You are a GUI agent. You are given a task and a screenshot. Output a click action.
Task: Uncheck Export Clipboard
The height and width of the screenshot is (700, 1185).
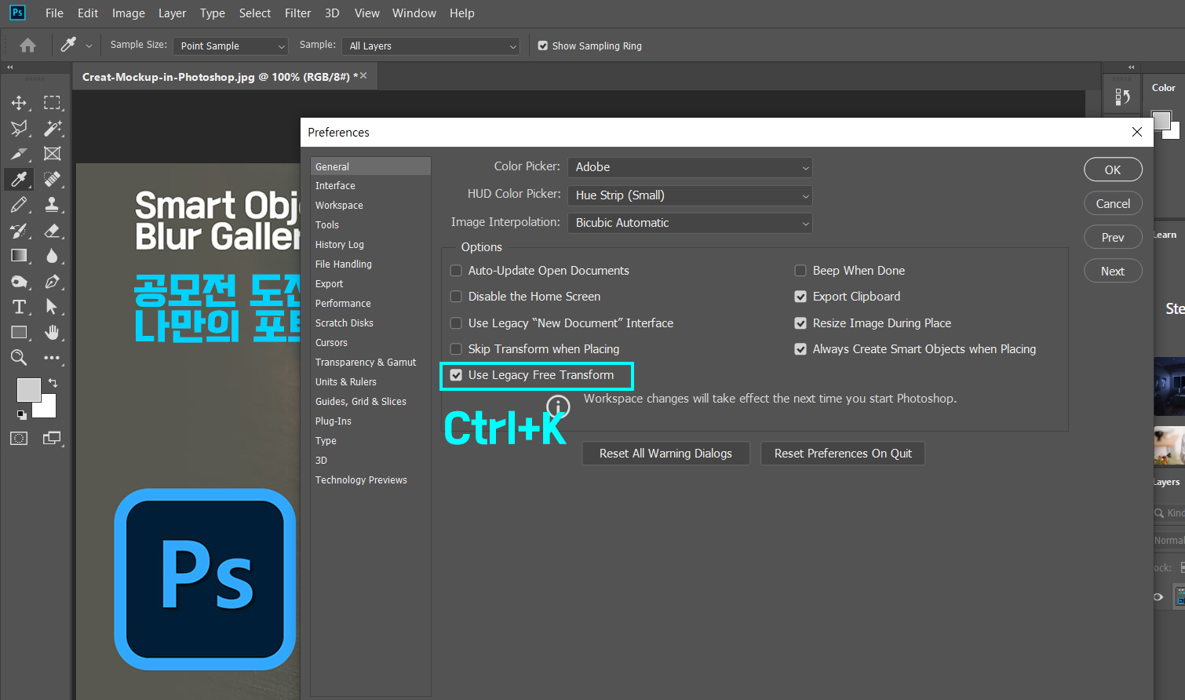point(800,297)
